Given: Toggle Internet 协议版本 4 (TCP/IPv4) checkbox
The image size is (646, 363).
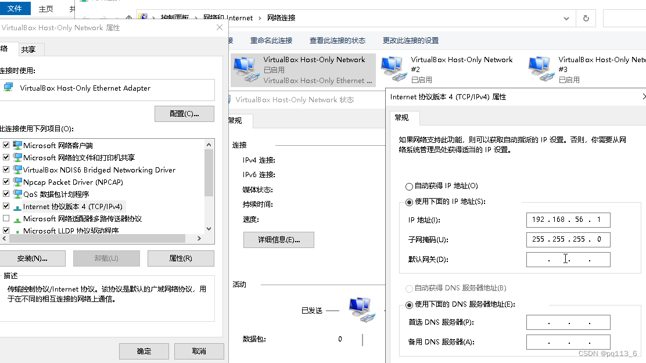Looking at the screenshot, I should [x=6, y=206].
